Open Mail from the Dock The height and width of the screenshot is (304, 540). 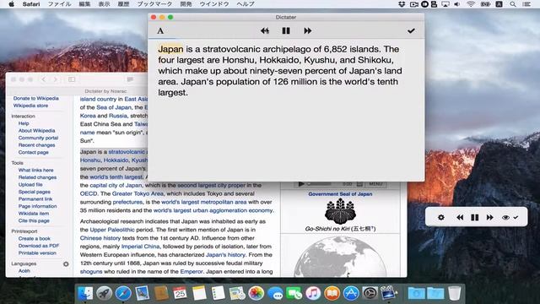[143, 293]
